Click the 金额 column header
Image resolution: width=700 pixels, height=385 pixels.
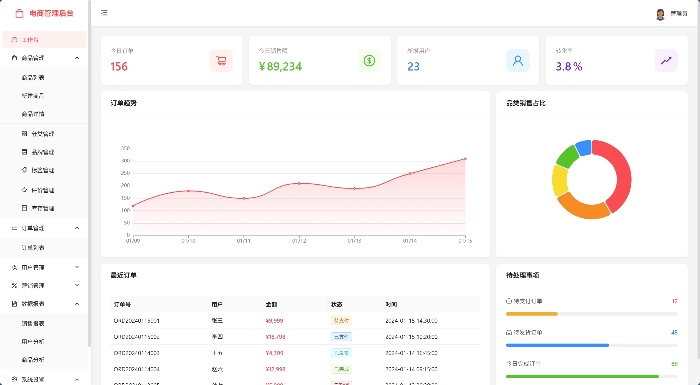pyautogui.click(x=271, y=304)
